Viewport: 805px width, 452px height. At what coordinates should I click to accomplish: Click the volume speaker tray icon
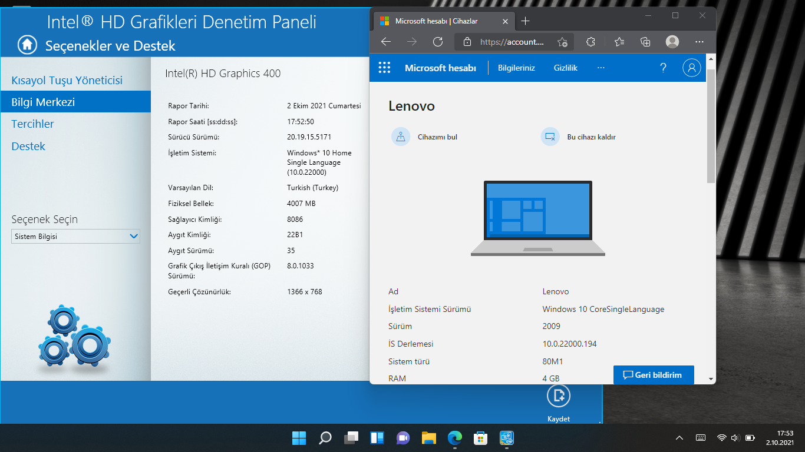pyautogui.click(x=735, y=438)
